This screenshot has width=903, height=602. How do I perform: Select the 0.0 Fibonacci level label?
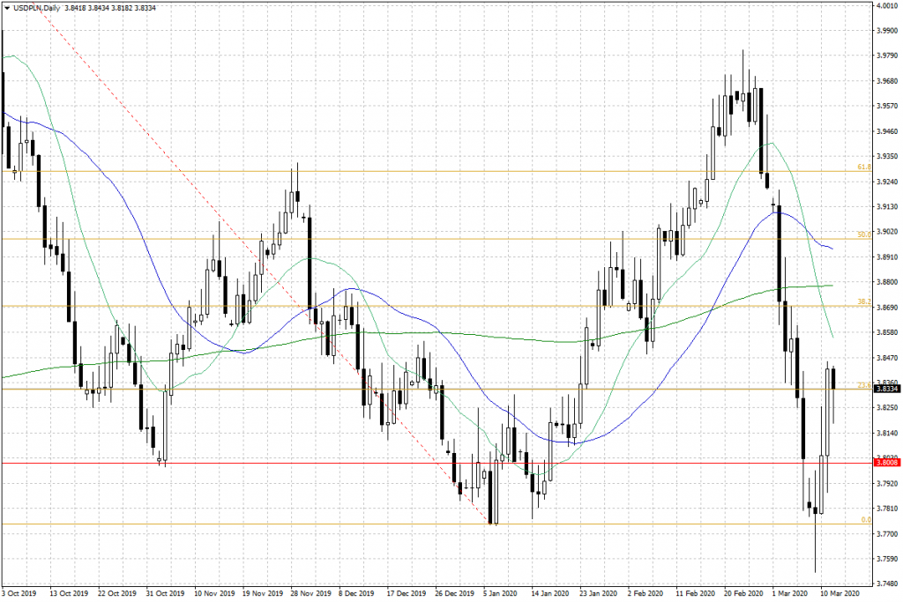(866, 520)
